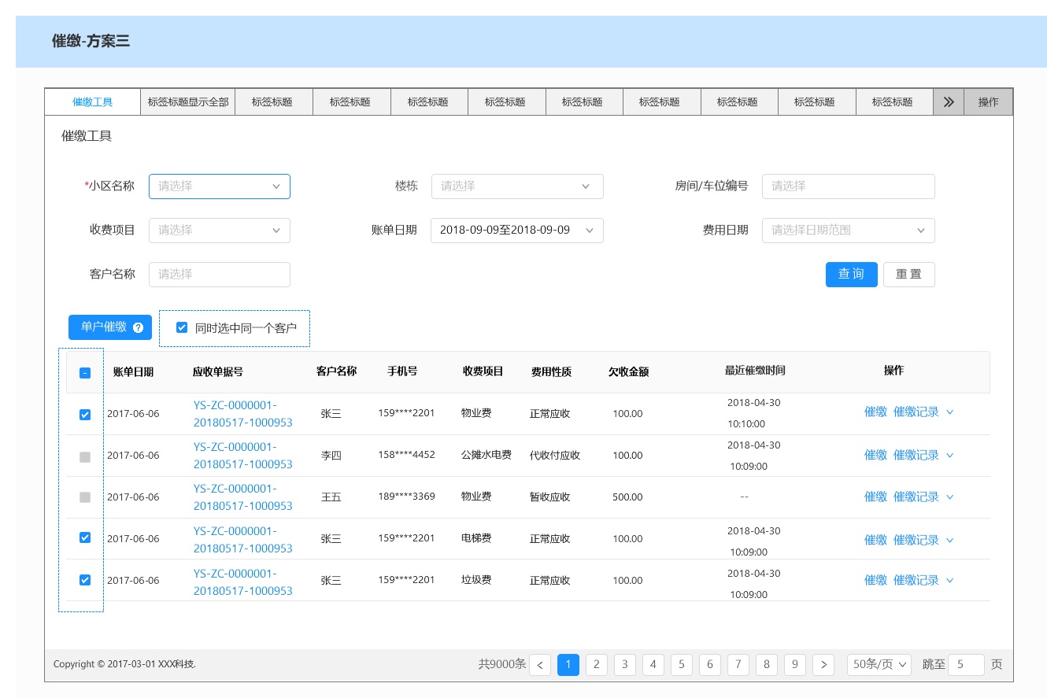Uncheck the 张三 物业费 row checkbox

click(85, 414)
